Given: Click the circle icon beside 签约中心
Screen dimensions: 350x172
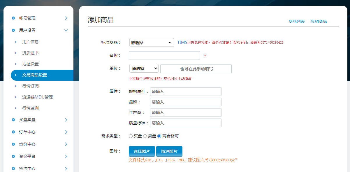Looking at the screenshot, I should (x=13, y=169).
